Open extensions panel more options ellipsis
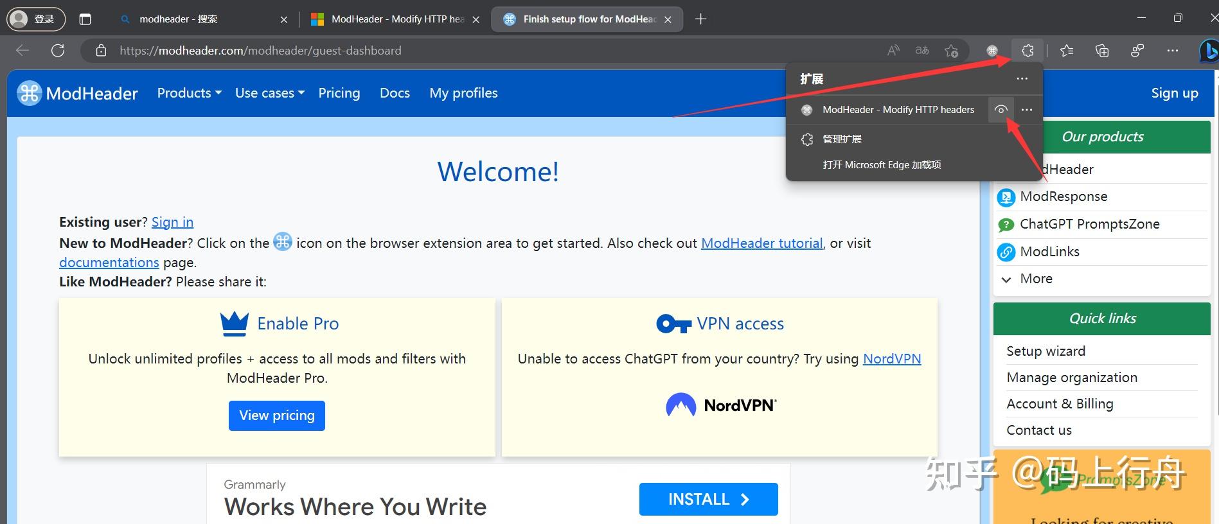1219x524 pixels. [1022, 79]
